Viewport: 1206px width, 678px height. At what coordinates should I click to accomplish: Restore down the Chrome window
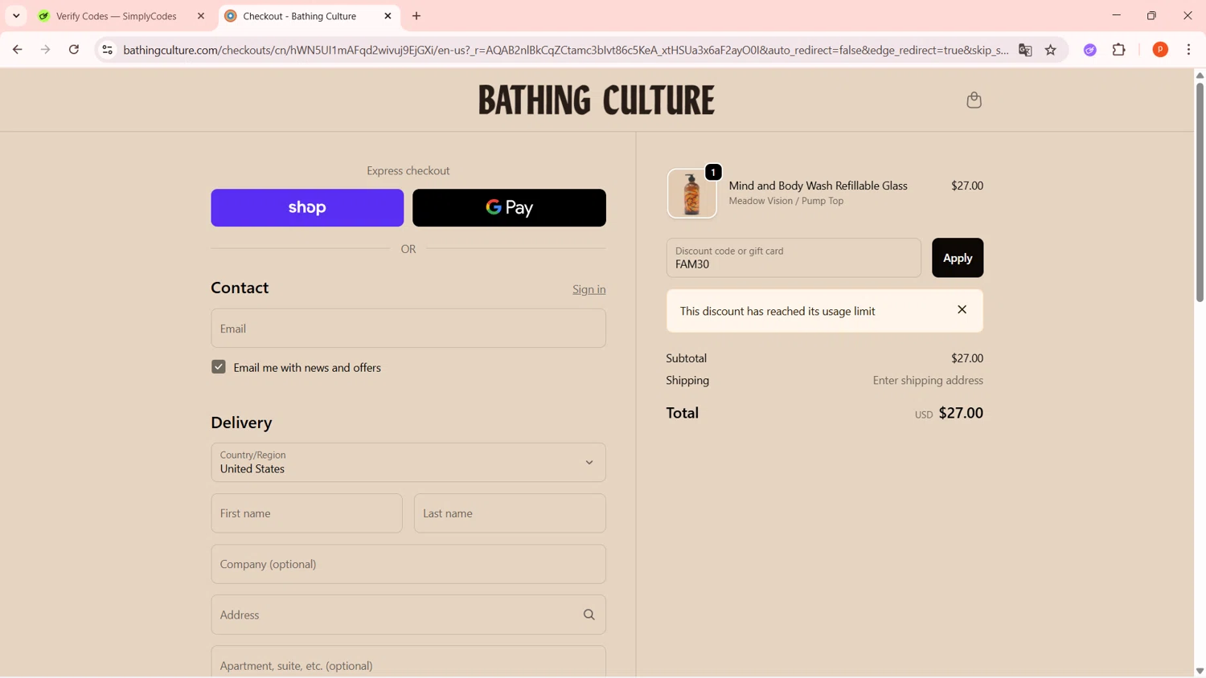[x=1151, y=15]
